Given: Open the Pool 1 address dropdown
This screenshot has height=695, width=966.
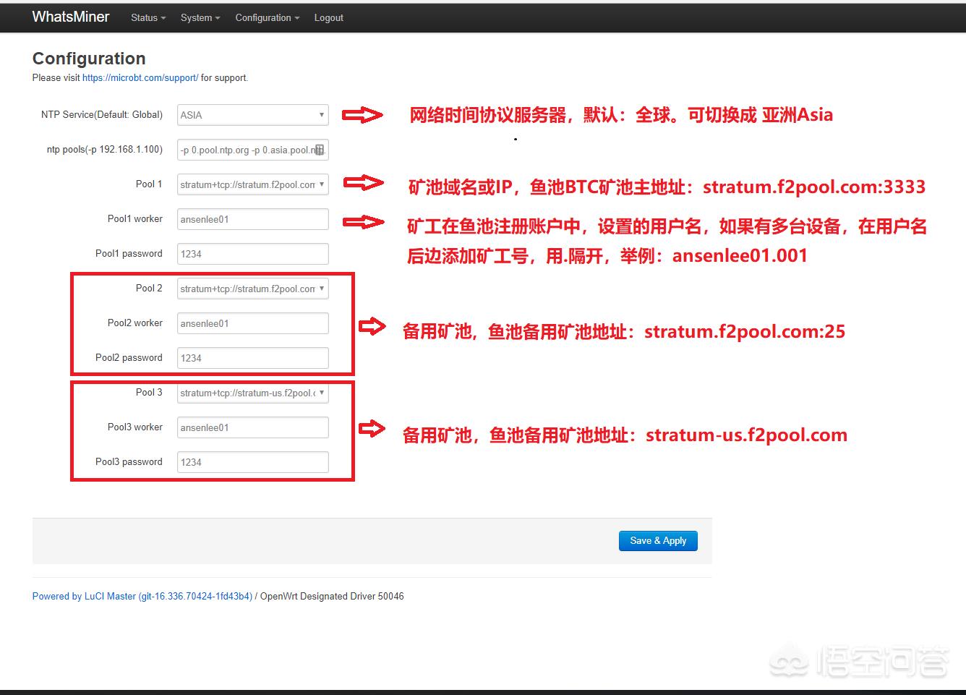Looking at the screenshot, I should click(x=252, y=184).
